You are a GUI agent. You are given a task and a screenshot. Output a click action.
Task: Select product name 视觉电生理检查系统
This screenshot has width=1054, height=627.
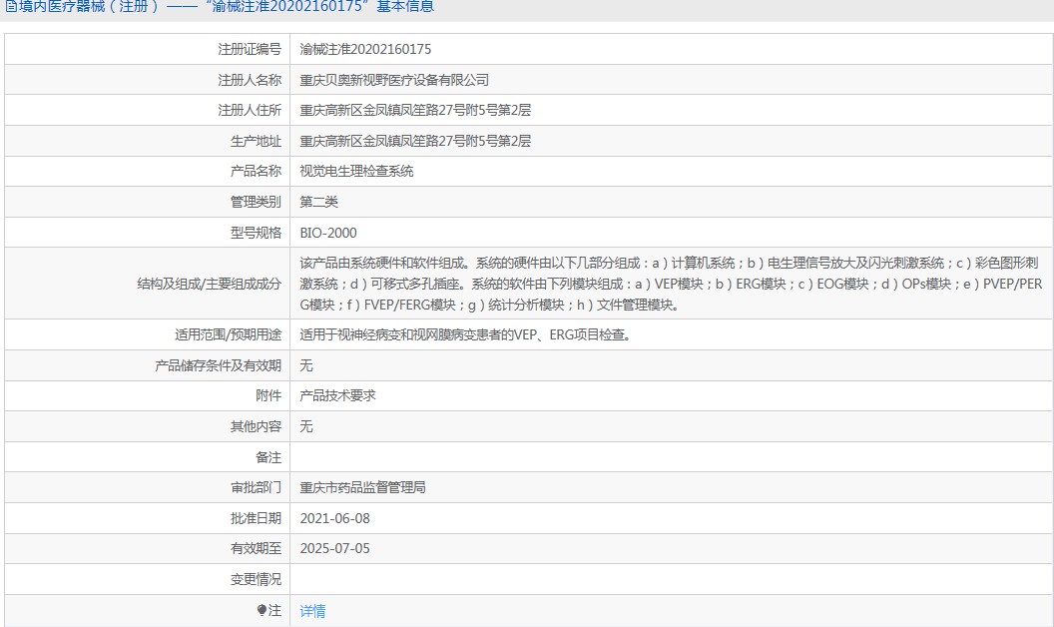click(x=356, y=172)
